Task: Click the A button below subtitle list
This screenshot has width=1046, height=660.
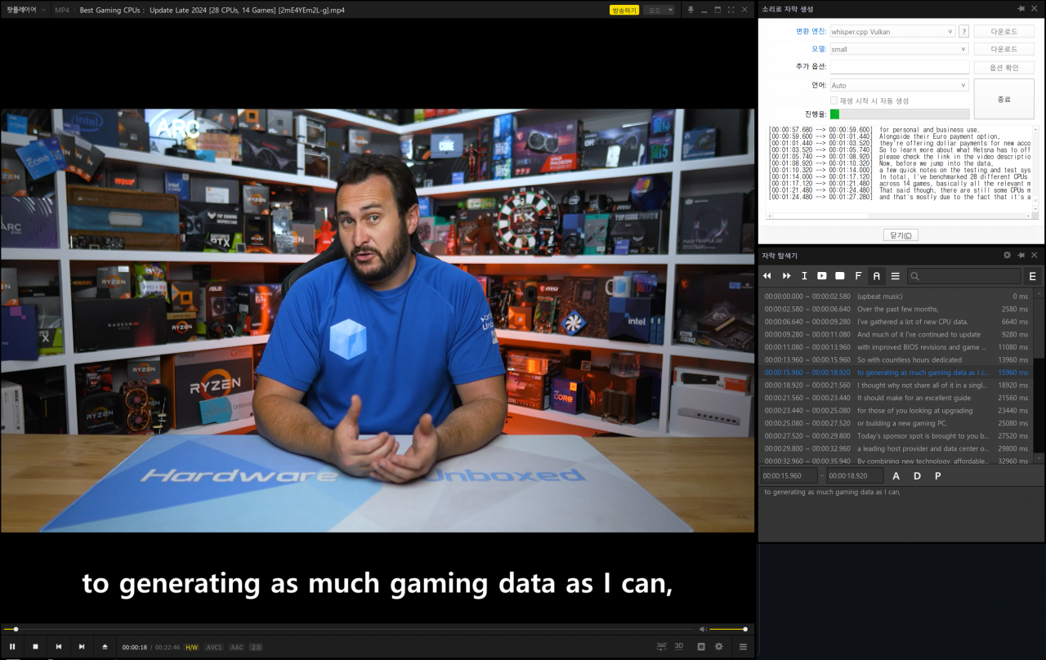Action: [x=896, y=475]
